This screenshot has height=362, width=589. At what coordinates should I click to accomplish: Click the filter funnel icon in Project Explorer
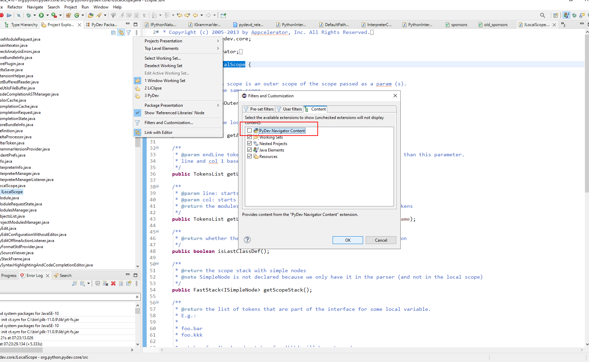pyautogui.click(x=129, y=33)
